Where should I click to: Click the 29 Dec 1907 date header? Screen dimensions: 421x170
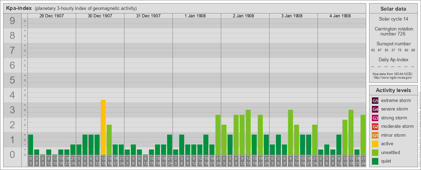pyautogui.click(x=52, y=16)
